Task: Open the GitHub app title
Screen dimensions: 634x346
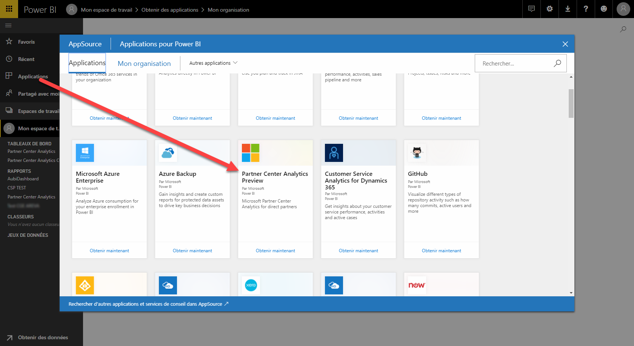Action: pos(418,174)
